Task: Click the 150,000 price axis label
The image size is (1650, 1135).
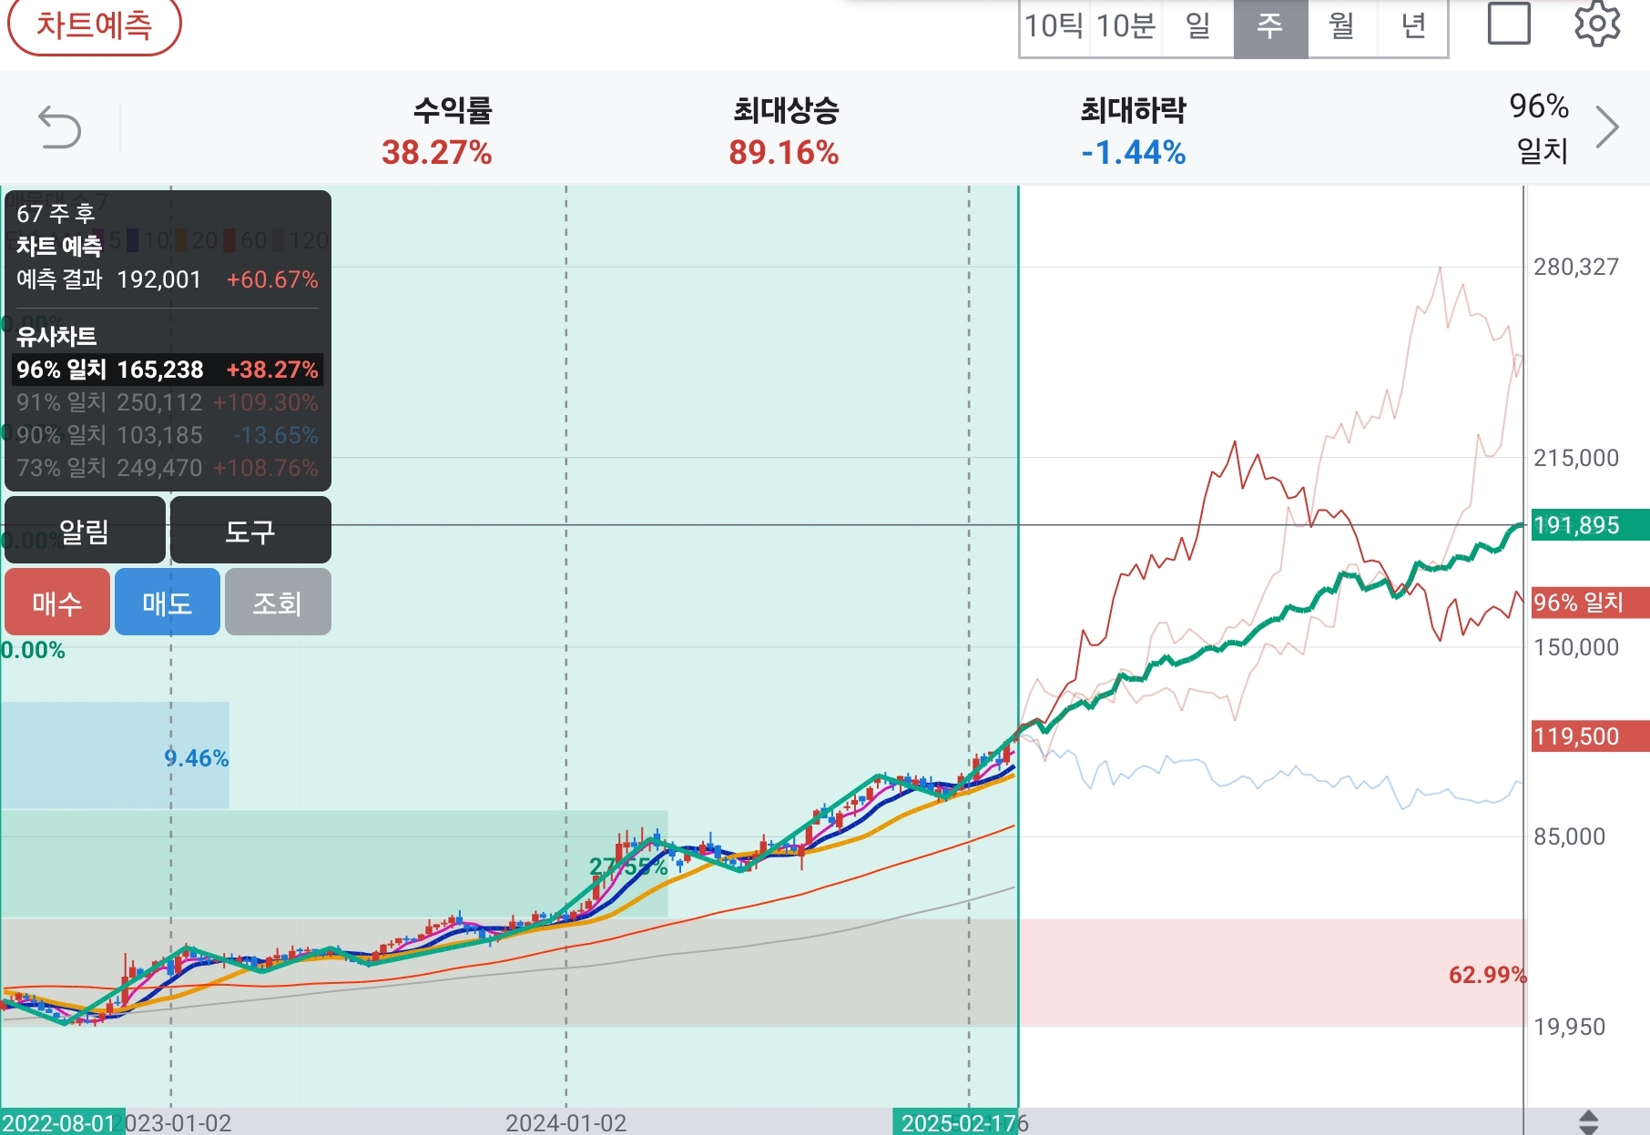Action: pyautogui.click(x=1576, y=647)
